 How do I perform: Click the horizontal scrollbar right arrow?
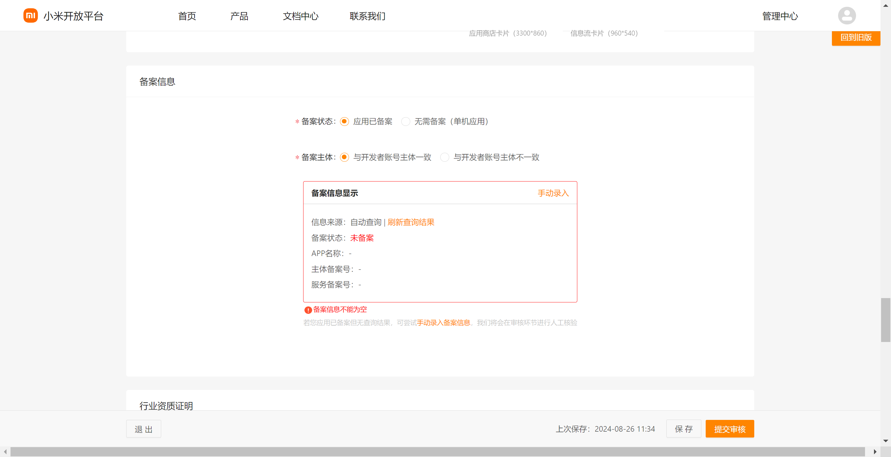[875, 451]
